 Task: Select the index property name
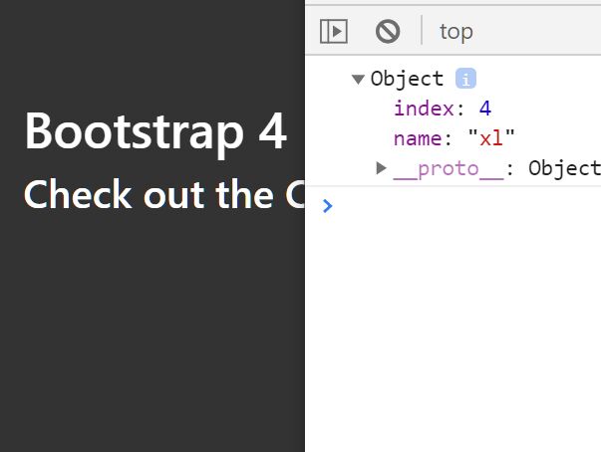tap(424, 109)
